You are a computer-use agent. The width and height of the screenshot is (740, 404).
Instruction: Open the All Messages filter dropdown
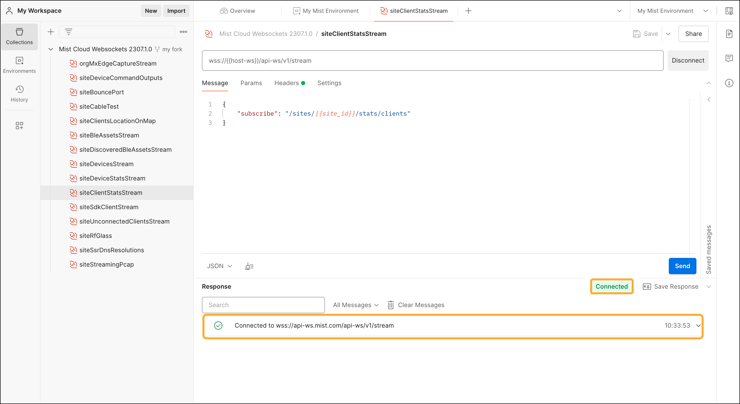pyautogui.click(x=356, y=305)
